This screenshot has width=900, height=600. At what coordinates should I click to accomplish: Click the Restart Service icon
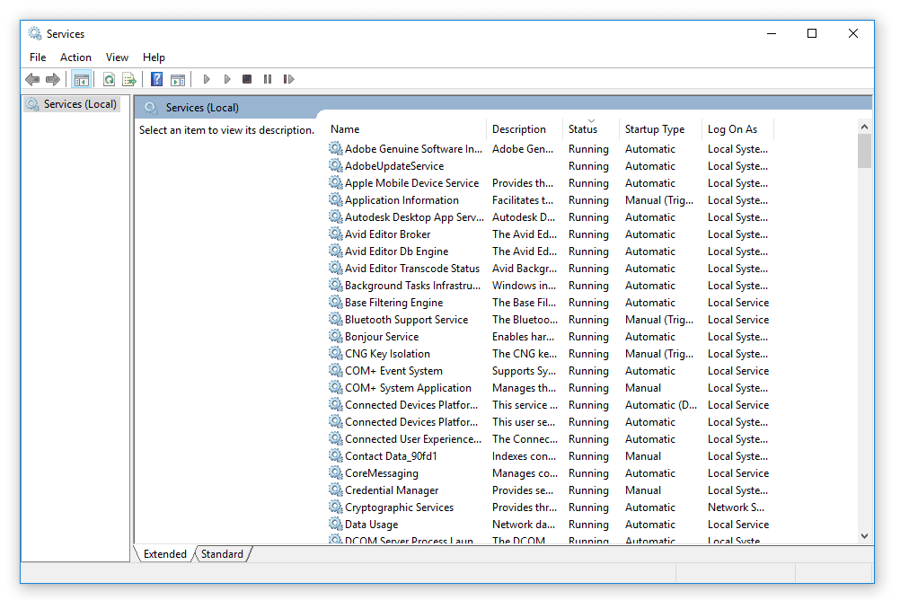288,79
